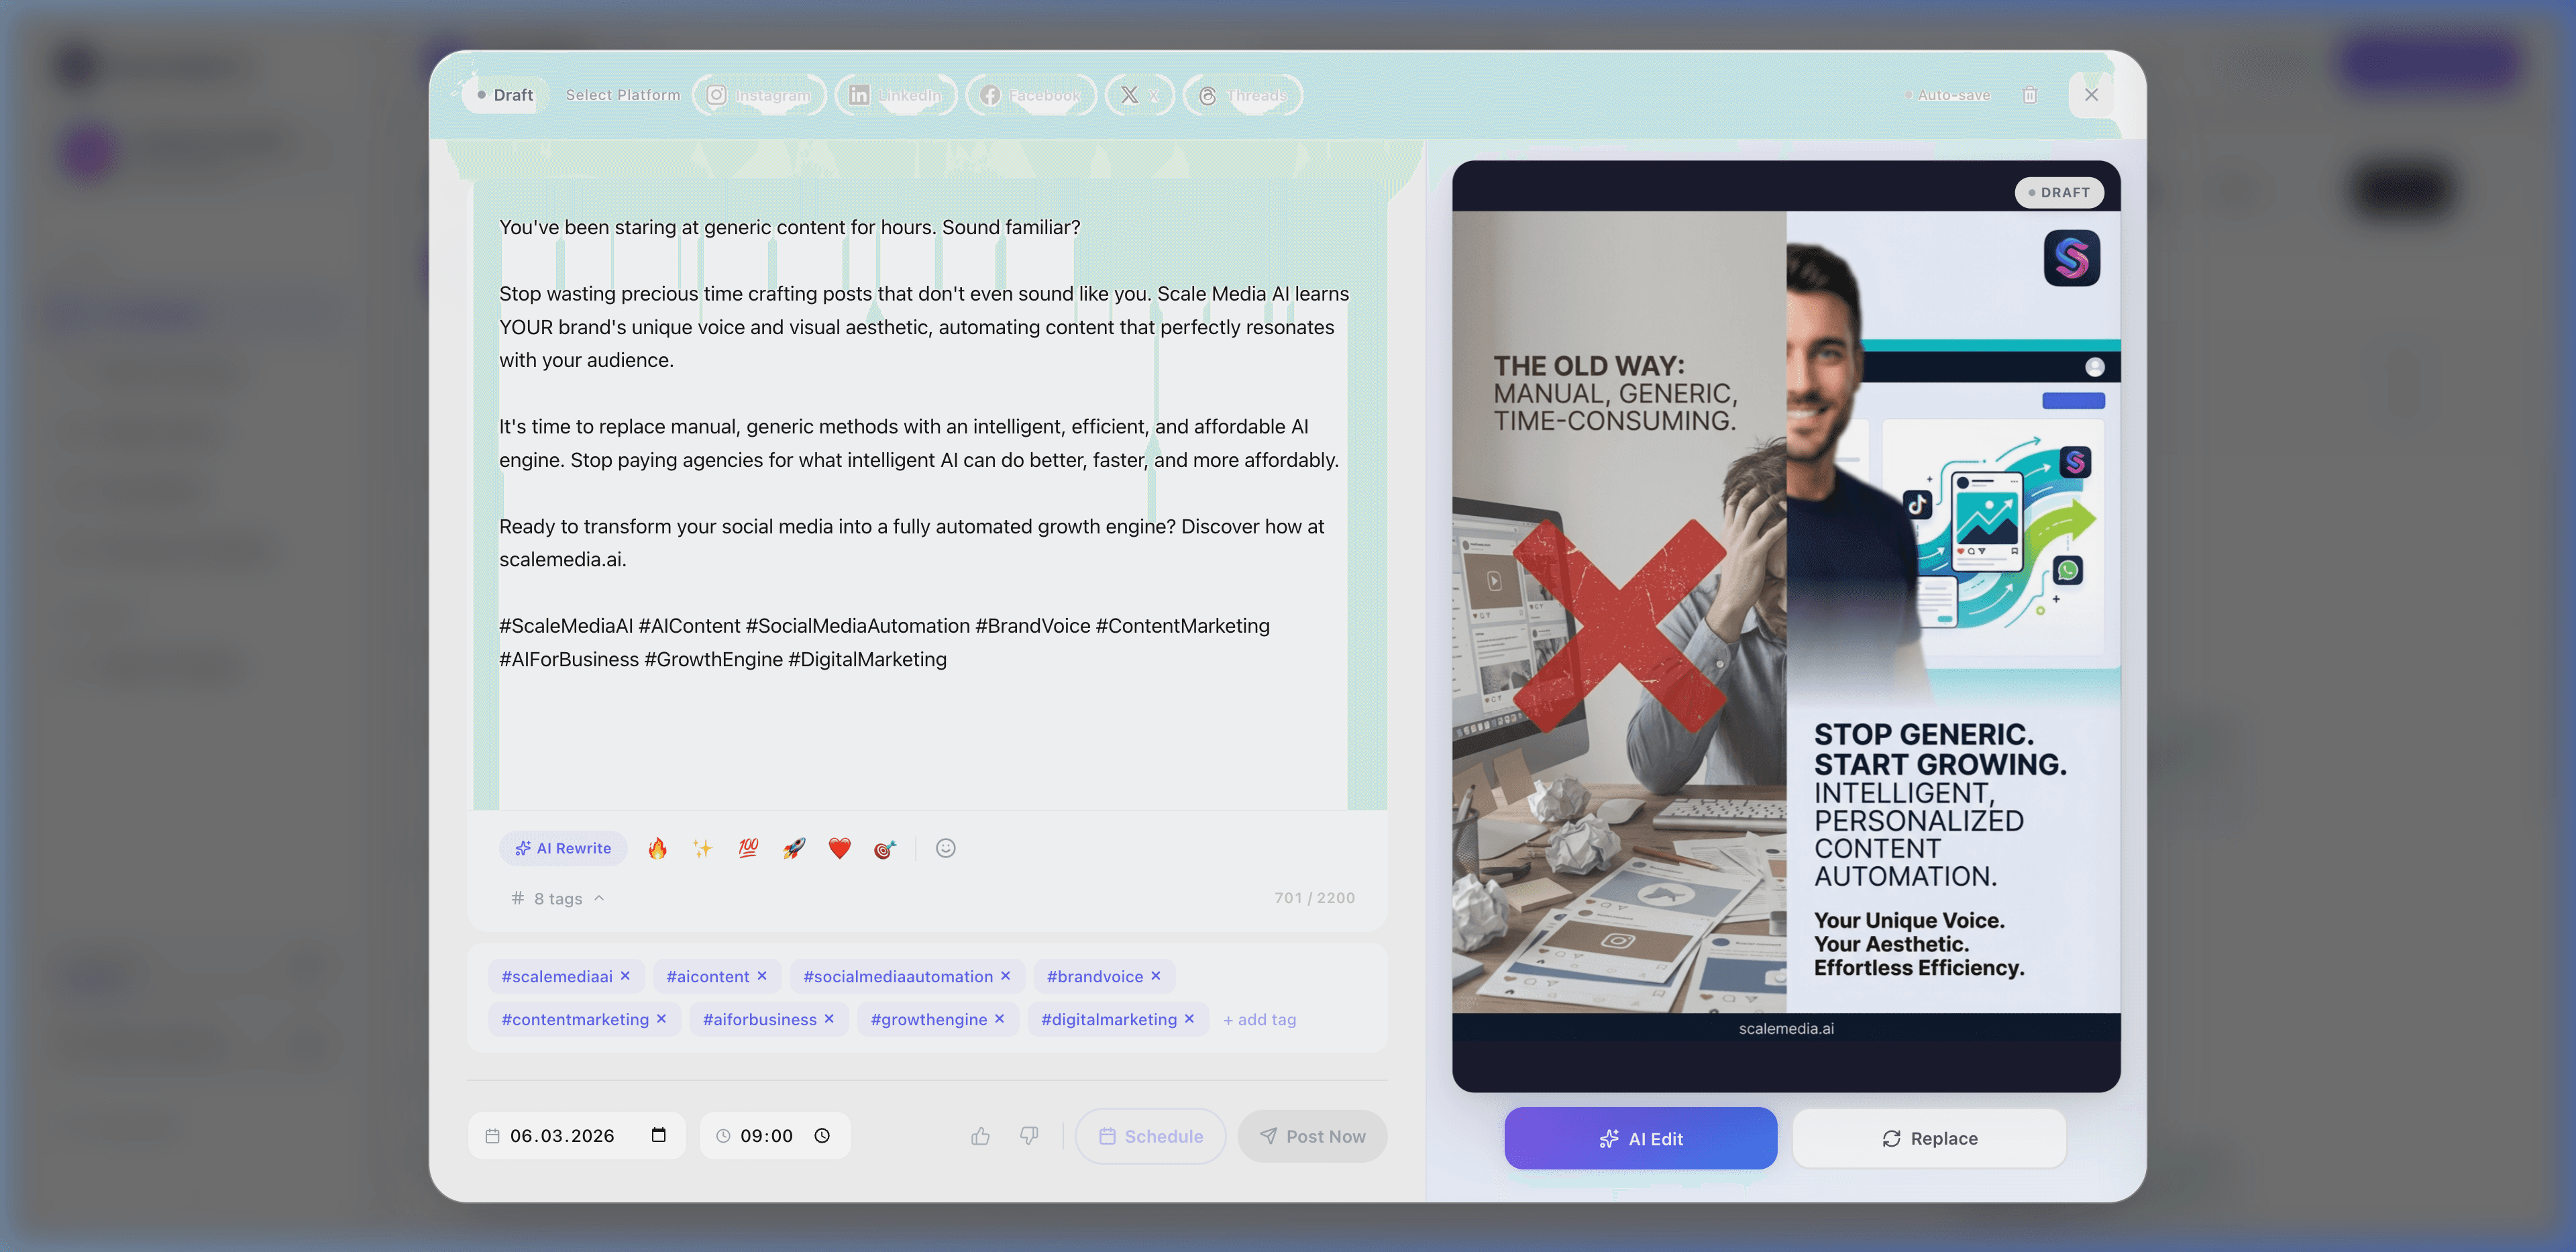Toggle Instagram platform selection
The width and height of the screenshot is (2576, 1252).
point(759,95)
